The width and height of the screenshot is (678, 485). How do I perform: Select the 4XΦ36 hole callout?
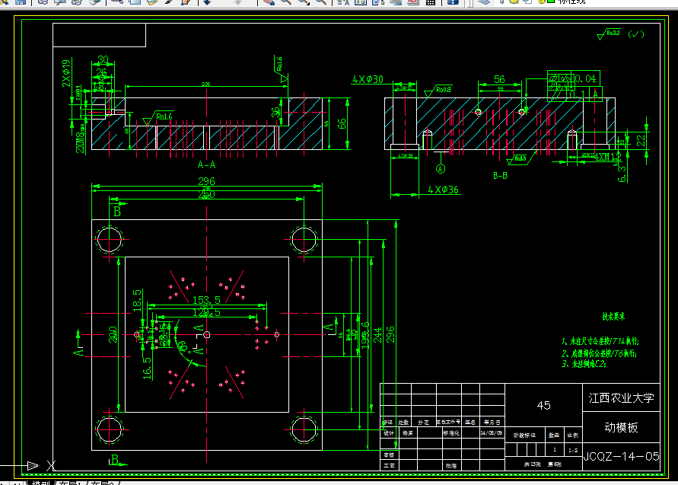pyautogui.click(x=443, y=190)
